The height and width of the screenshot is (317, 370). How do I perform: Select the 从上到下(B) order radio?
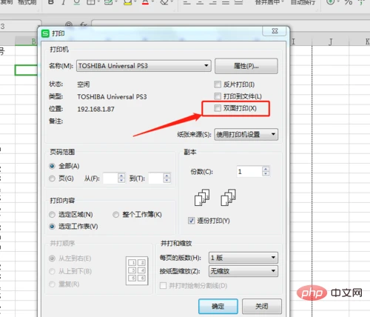point(52,272)
